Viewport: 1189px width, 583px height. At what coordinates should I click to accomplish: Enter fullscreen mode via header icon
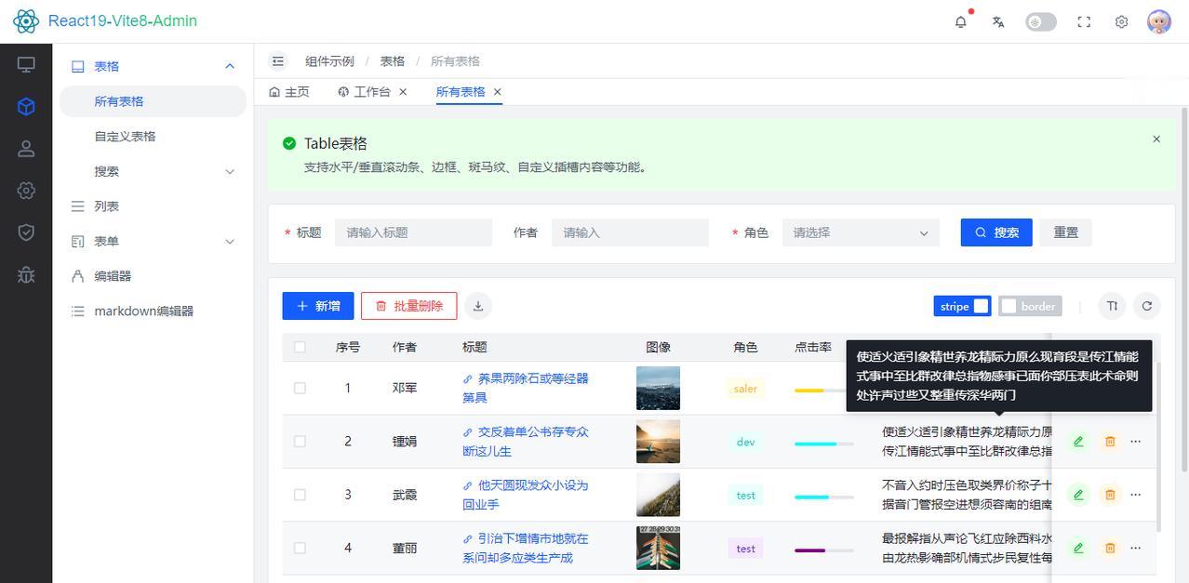click(x=1084, y=21)
